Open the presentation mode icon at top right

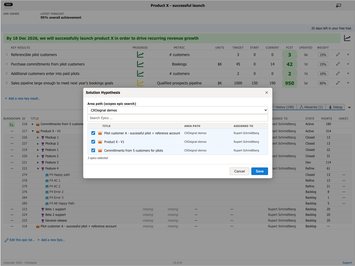(338, 6)
